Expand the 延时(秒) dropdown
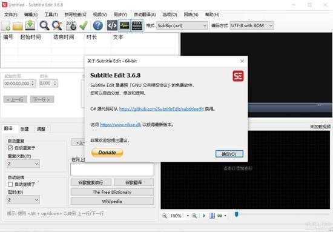The image size is (333, 232). 23,200
